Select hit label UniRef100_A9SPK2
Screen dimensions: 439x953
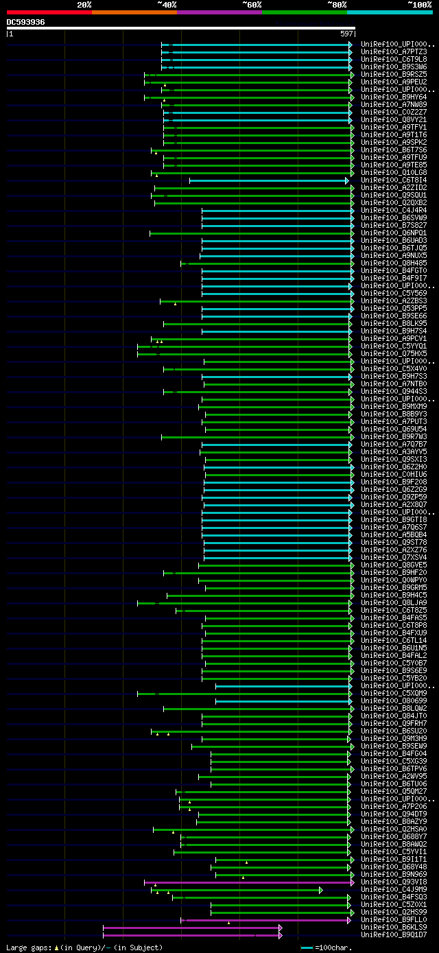[394, 142]
